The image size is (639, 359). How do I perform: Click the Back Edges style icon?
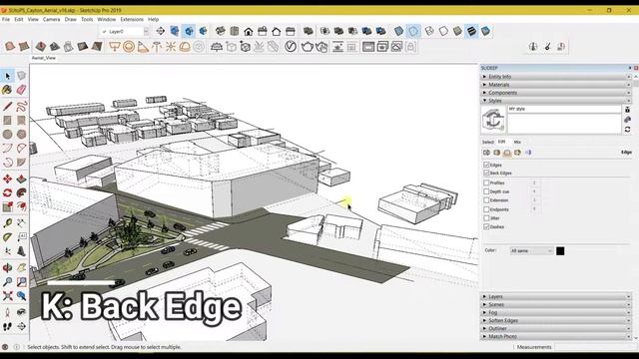[x=413, y=31]
